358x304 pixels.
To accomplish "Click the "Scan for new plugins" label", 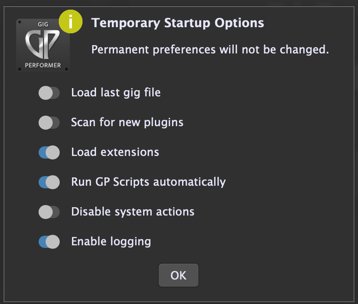I will [x=127, y=122].
